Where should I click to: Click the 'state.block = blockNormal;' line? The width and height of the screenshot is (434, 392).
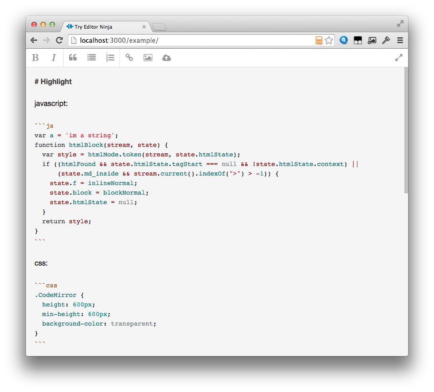click(99, 193)
